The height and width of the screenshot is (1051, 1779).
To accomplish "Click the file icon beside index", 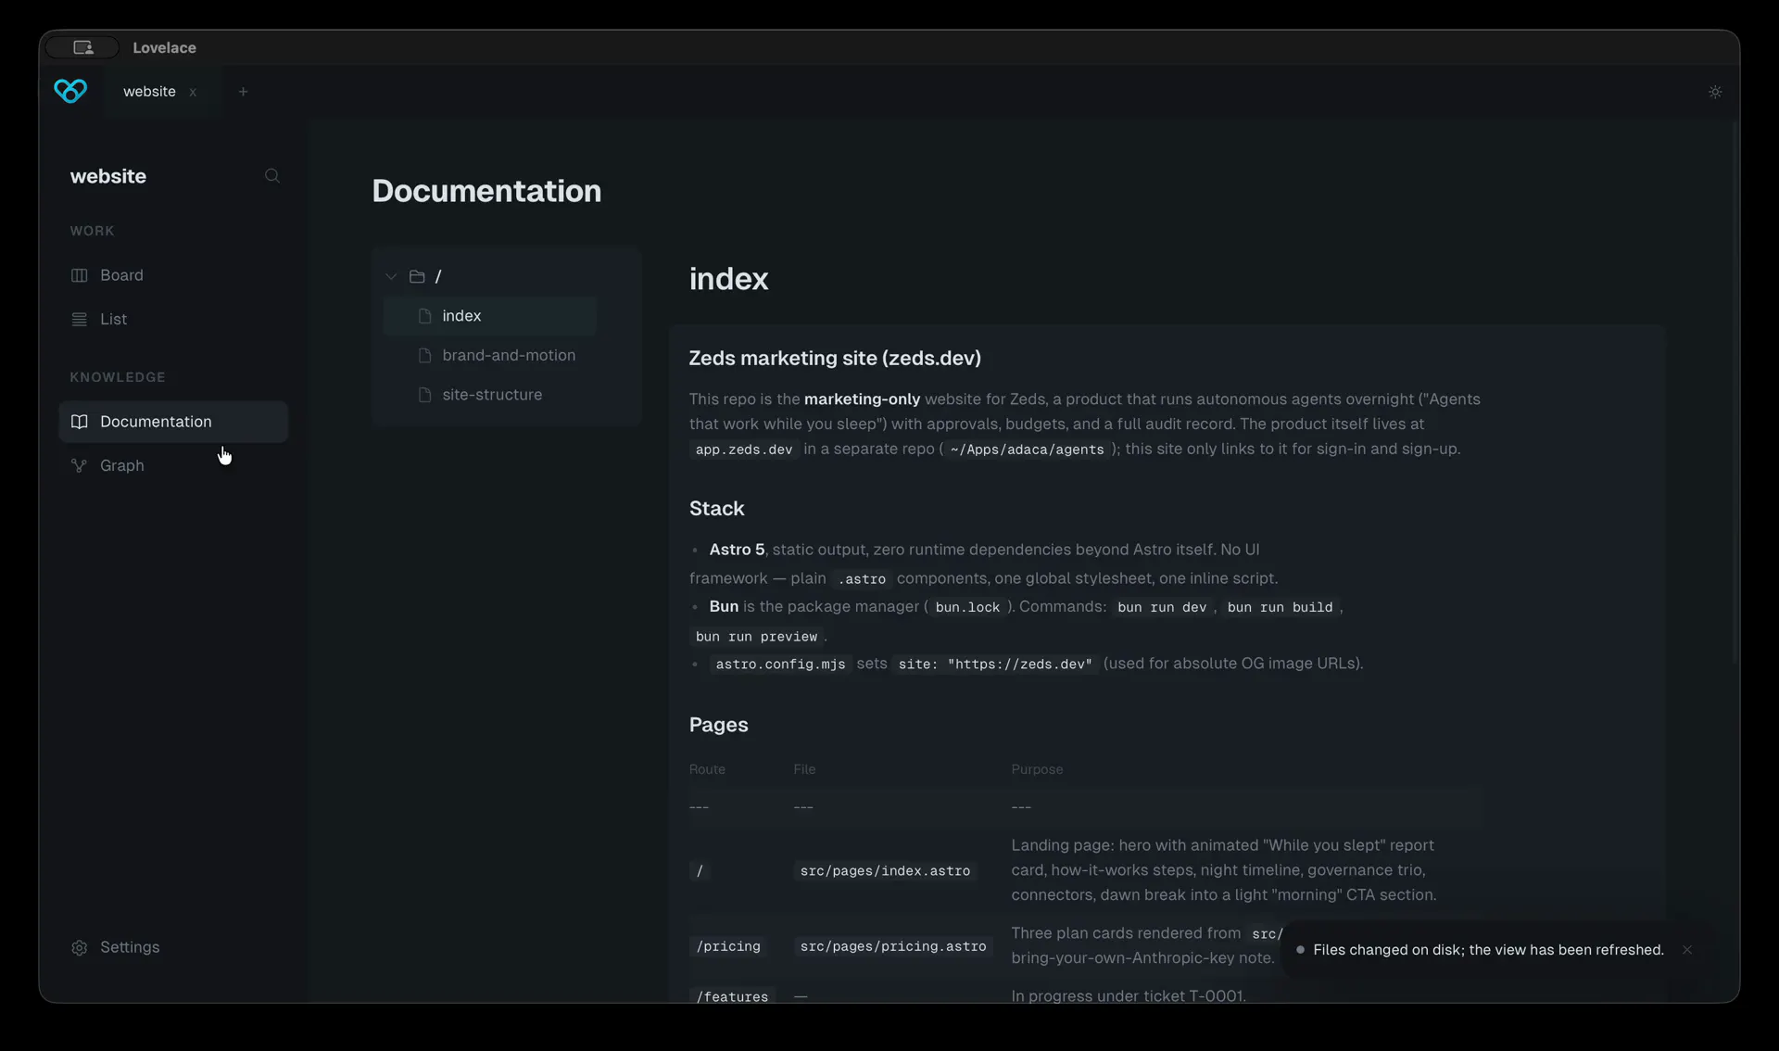I will (425, 316).
